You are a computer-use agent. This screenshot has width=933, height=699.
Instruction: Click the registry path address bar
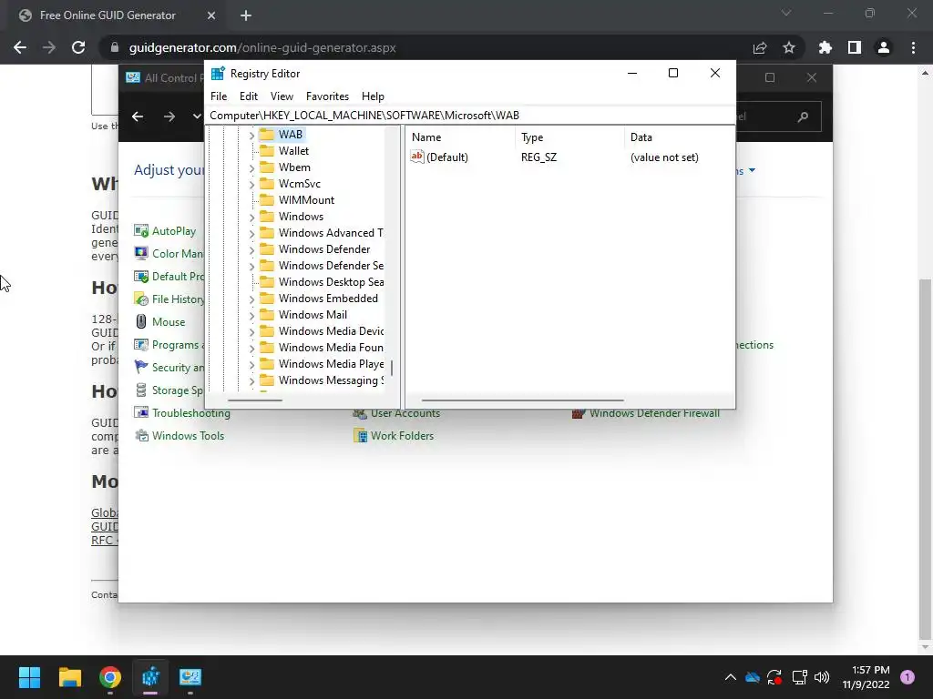[470, 116]
